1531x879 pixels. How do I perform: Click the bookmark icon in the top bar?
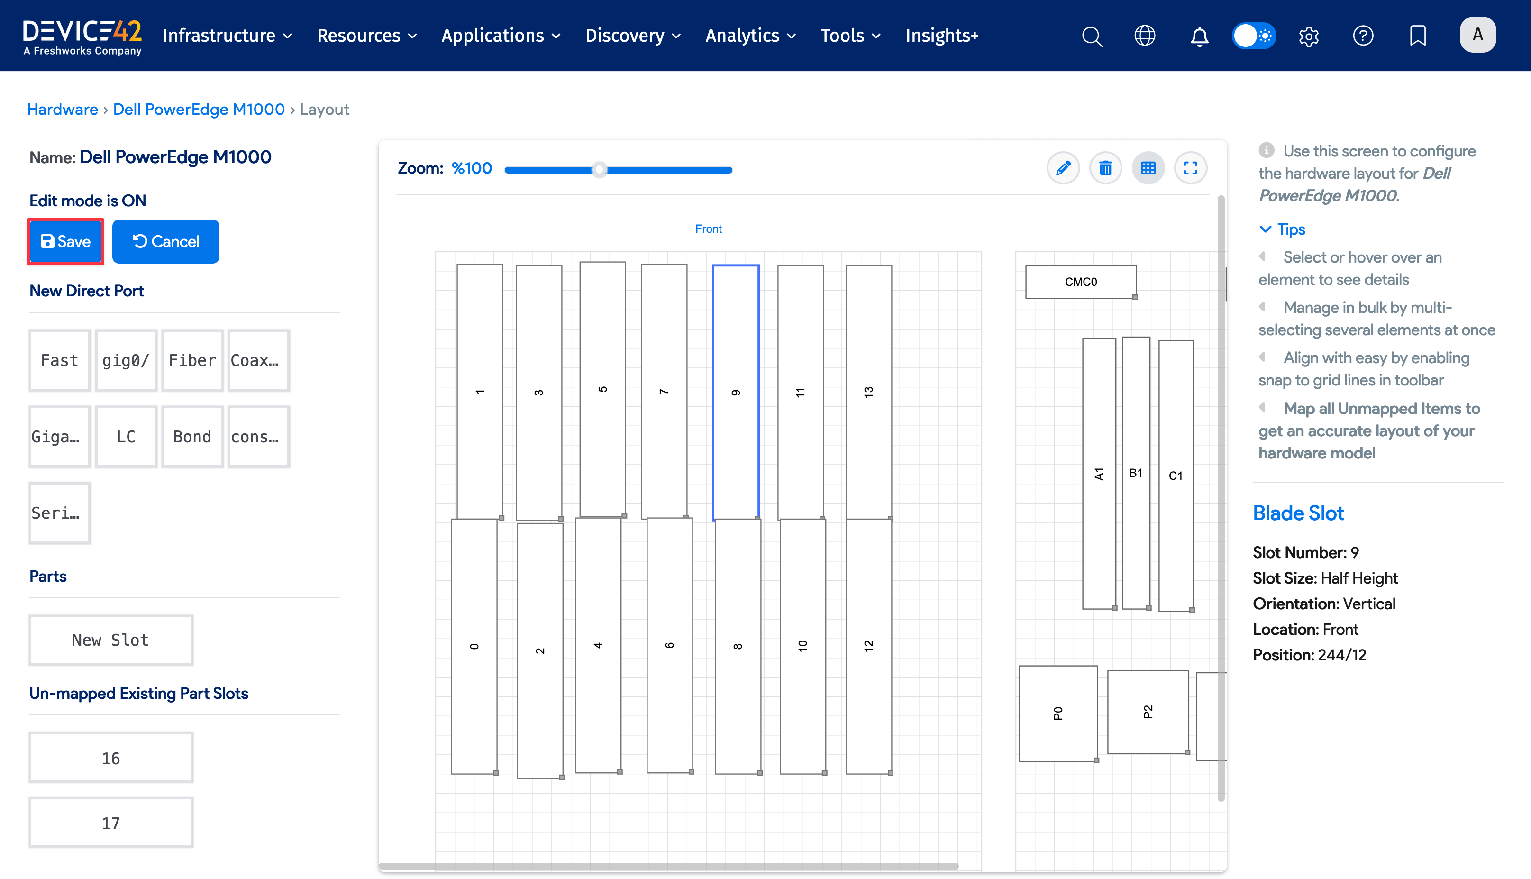[x=1417, y=36]
